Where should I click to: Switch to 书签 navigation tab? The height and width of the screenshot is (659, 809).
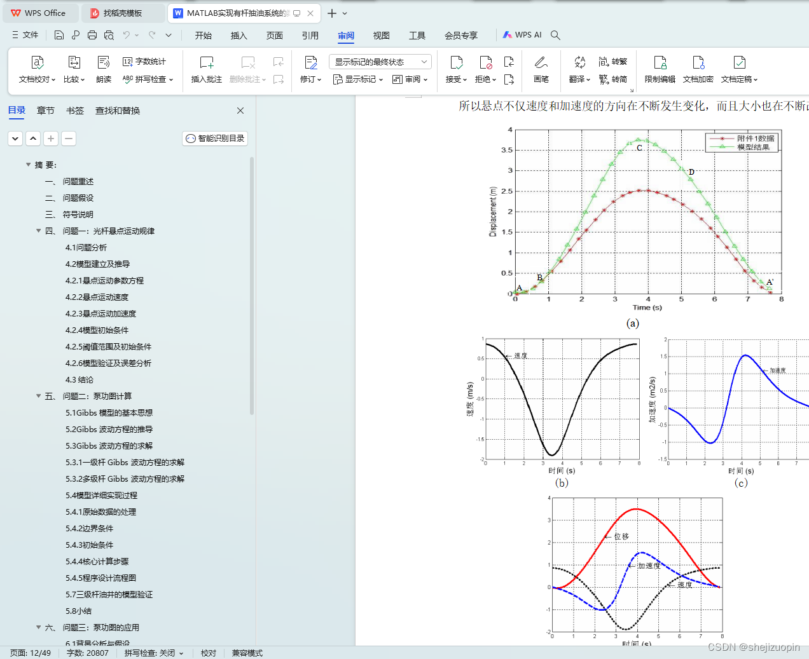click(75, 111)
